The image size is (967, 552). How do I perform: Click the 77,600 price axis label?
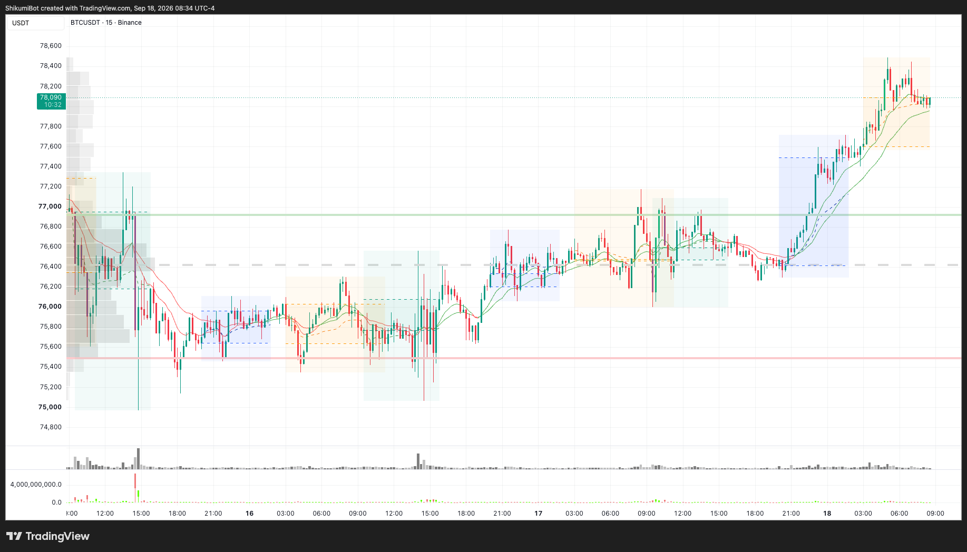click(x=51, y=146)
